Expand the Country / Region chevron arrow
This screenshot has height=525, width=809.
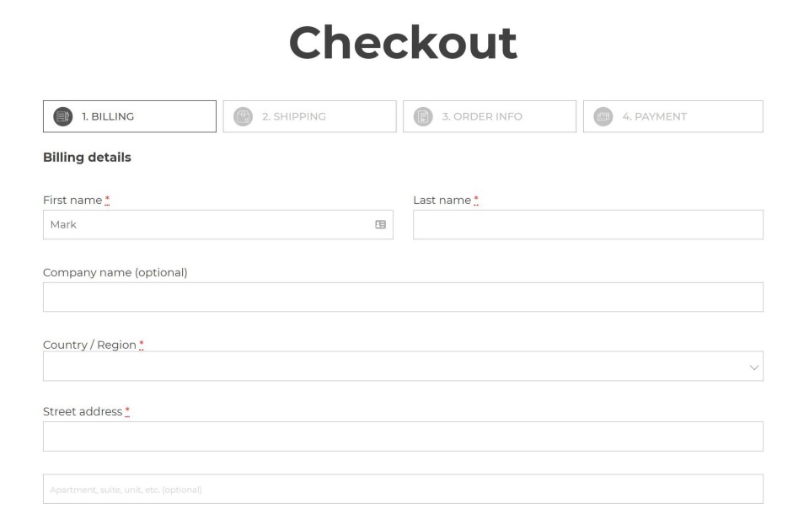point(754,367)
